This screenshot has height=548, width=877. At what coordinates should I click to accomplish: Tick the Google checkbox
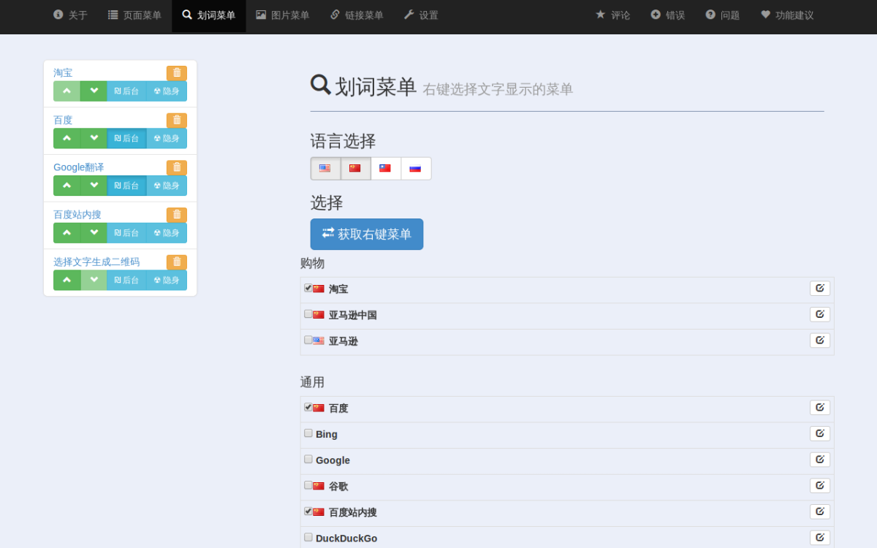[x=308, y=460]
